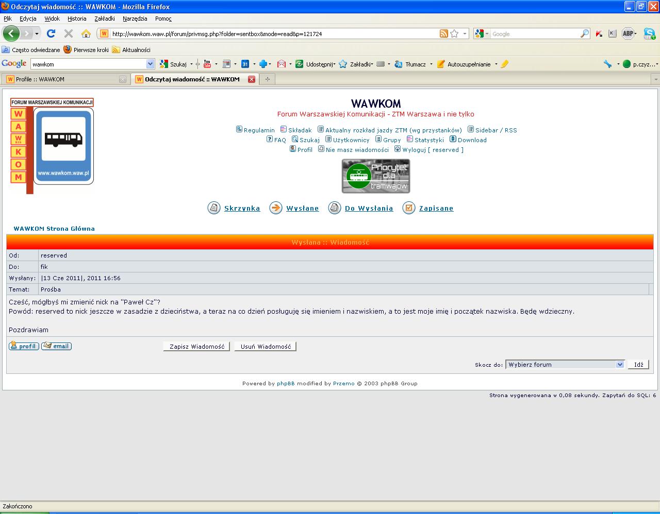The width and height of the screenshot is (660, 514).
Task: Open the Zakładki menu
Action: point(105,19)
